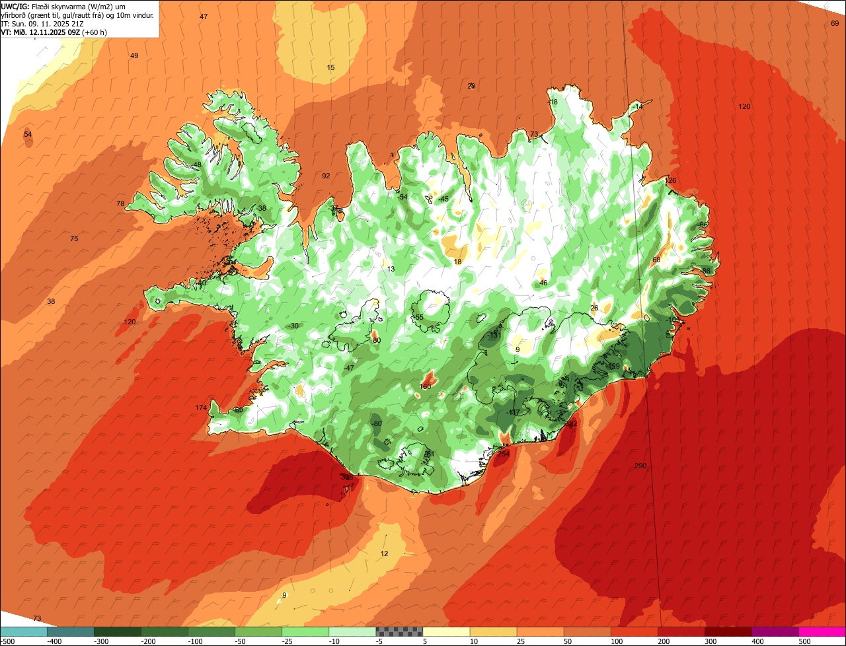The image size is (846, 646).
Task: Click the map value '12' in the southern yellow area
Action: (385, 554)
